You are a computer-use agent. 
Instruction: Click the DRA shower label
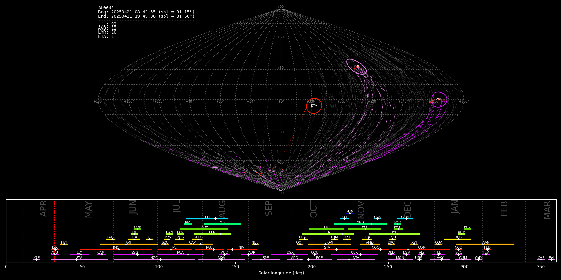point(302,237)
